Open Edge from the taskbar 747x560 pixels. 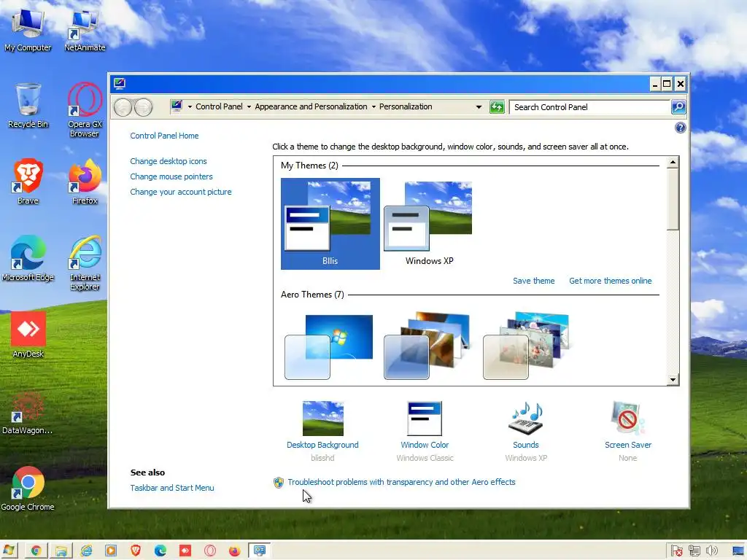tap(160, 551)
